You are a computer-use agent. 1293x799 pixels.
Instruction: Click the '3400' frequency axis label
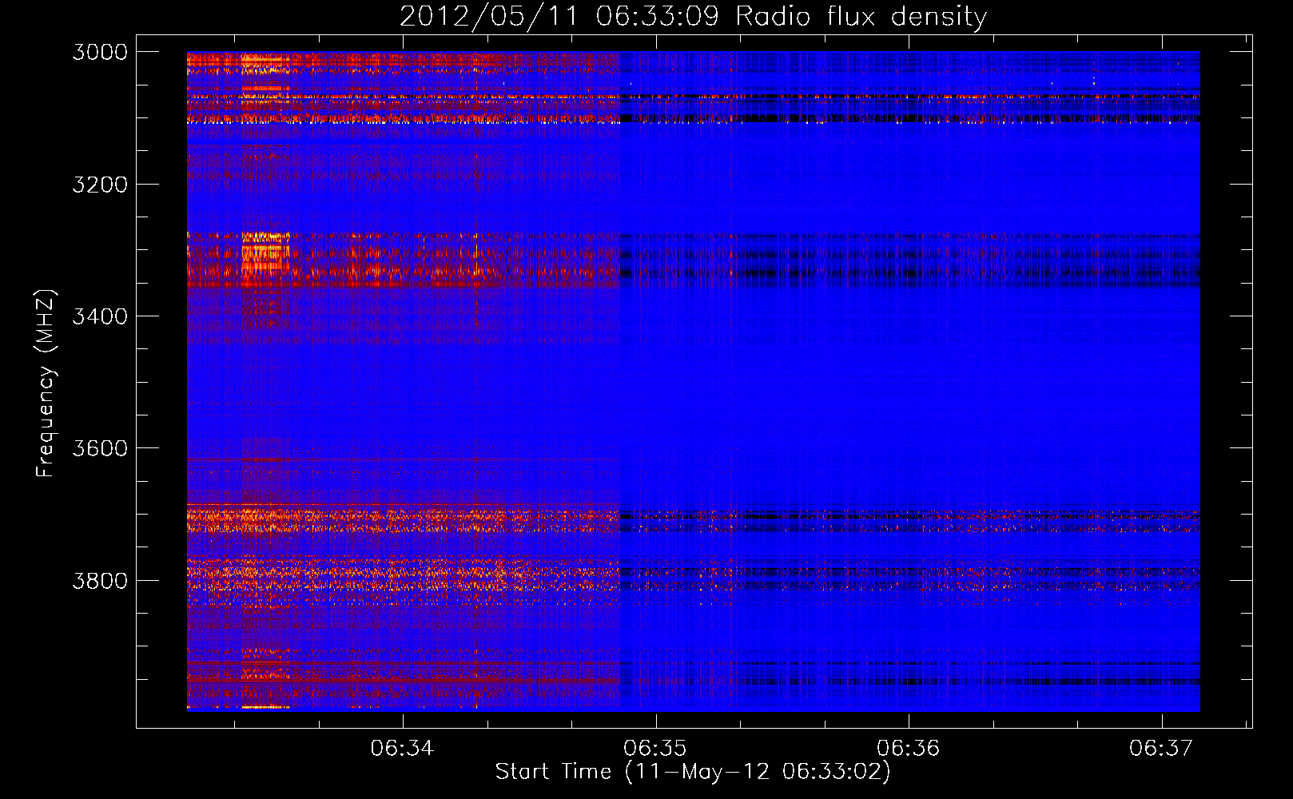pos(100,316)
